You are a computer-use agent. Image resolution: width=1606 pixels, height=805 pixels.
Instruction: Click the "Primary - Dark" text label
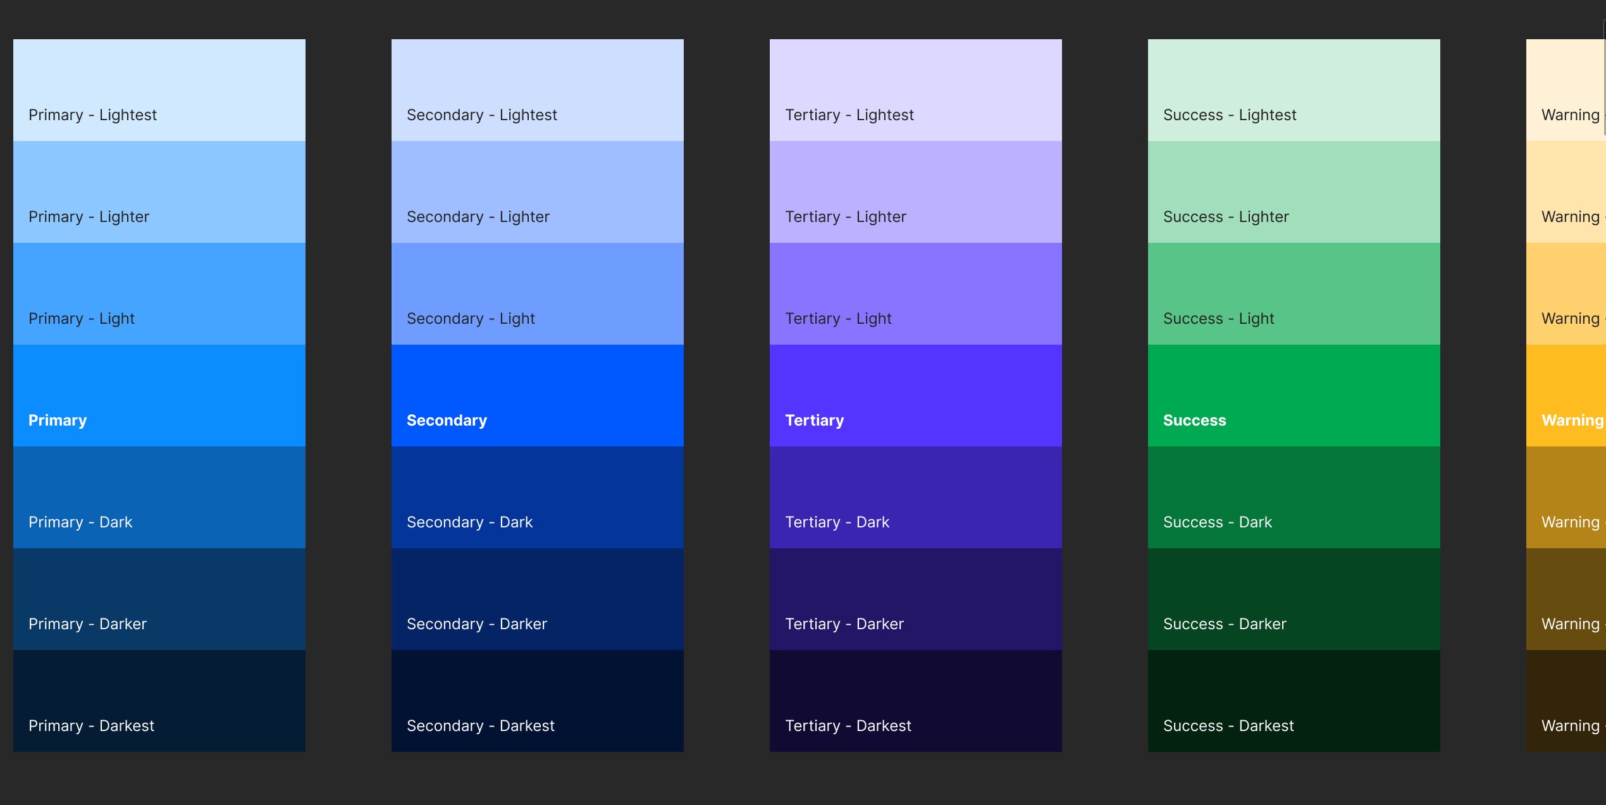click(80, 522)
